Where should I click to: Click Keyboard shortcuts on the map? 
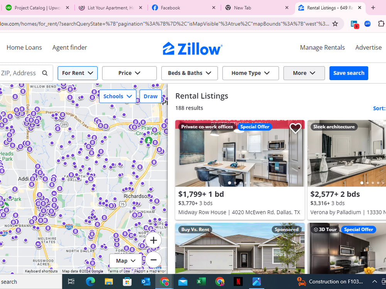click(x=41, y=271)
